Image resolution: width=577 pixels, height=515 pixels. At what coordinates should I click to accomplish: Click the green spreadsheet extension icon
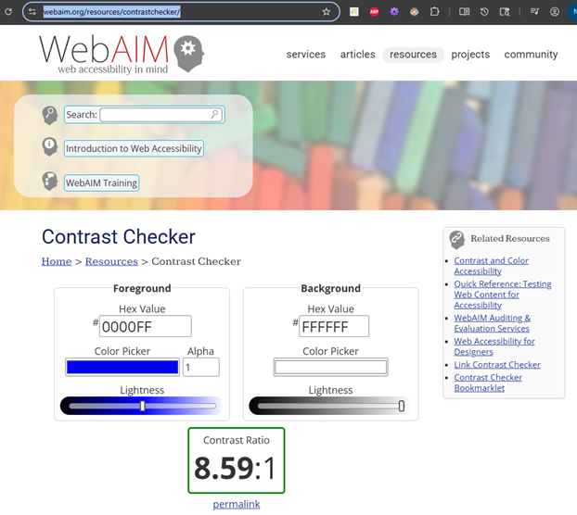click(x=354, y=12)
